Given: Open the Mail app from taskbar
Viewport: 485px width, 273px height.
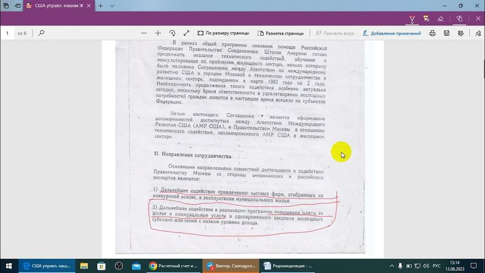Looking at the screenshot, I should coord(136,266).
